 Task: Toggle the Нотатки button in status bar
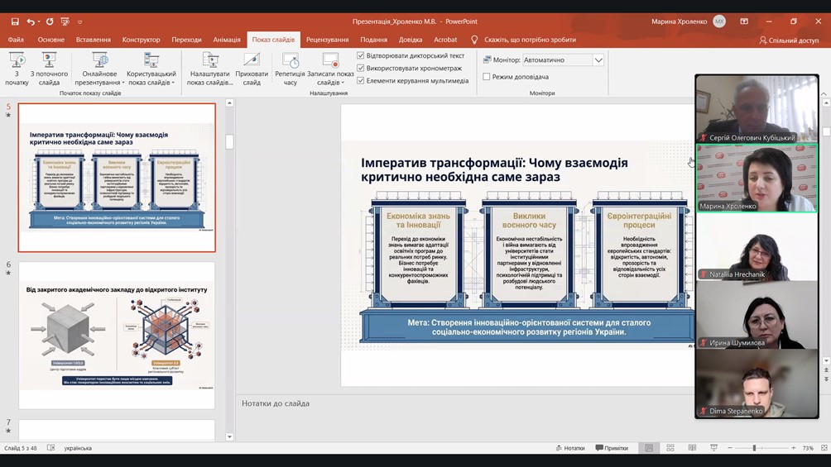pyautogui.click(x=570, y=448)
